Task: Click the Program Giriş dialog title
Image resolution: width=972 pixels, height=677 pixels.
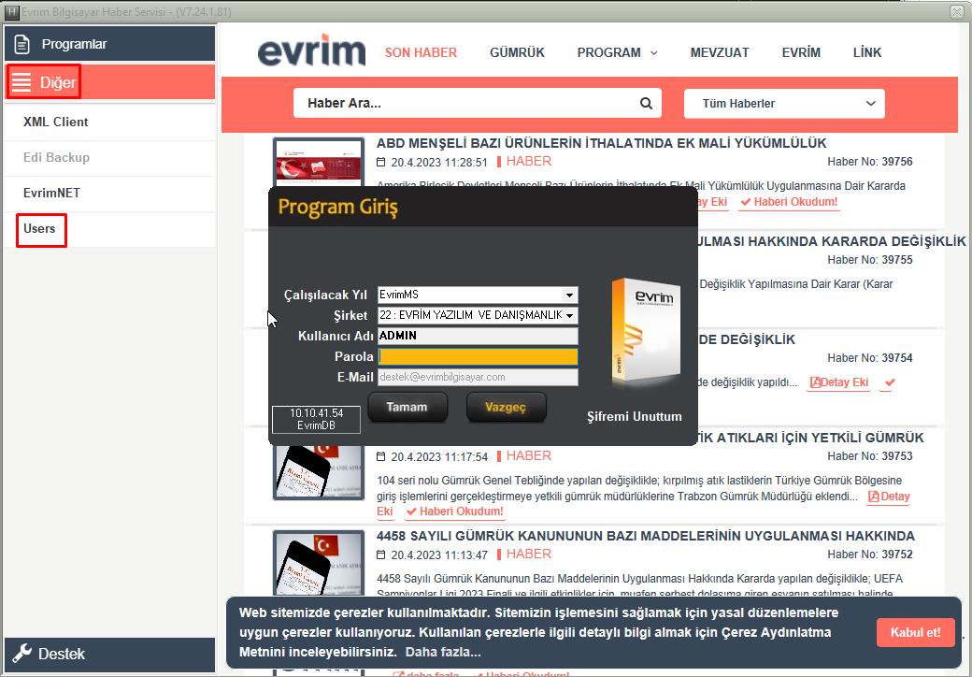Action: pos(337,207)
